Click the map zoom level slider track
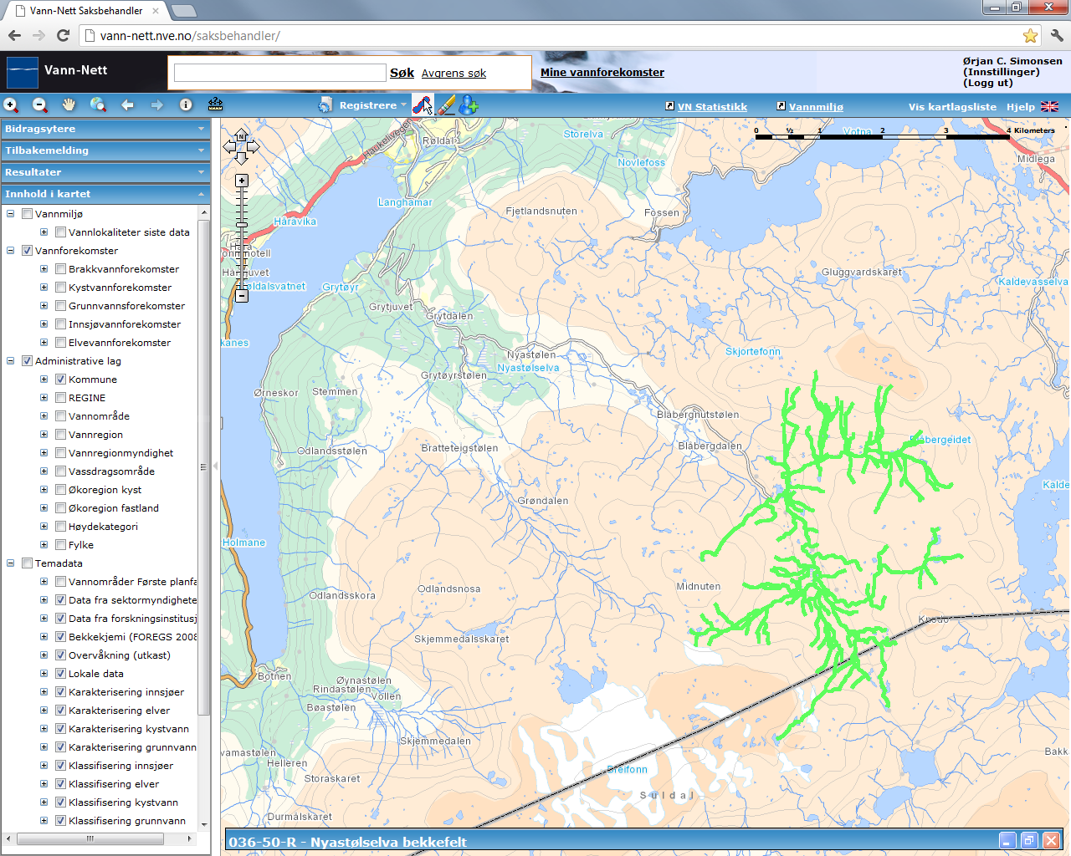 [x=242, y=238]
